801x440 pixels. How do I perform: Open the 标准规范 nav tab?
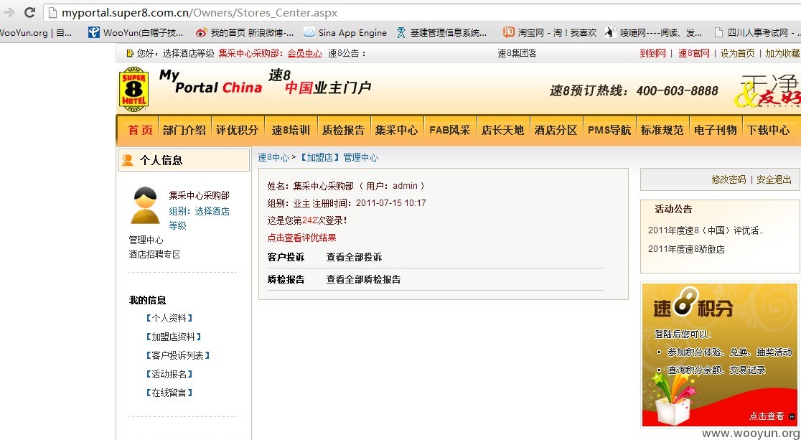tap(662, 131)
